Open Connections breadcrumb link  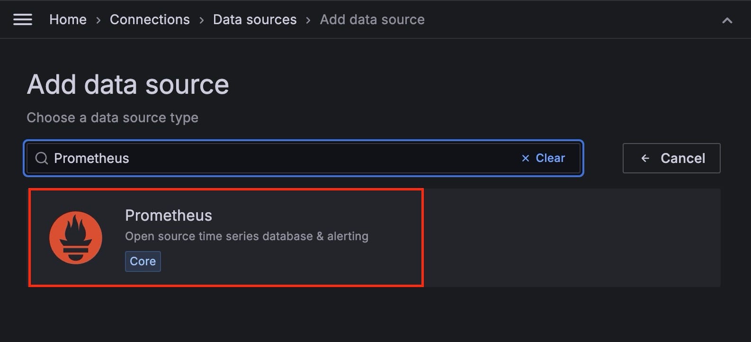point(150,19)
